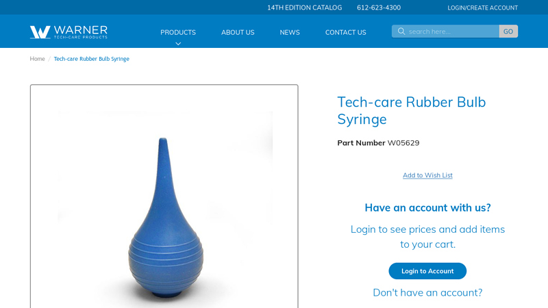This screenshot has width=548, height=308.
Task: Open the Products menu
Action: click(178, 32)
